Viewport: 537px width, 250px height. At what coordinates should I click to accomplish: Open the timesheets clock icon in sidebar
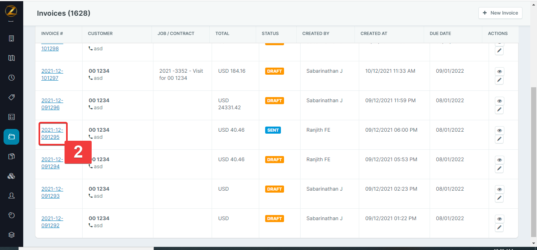click(x=11, y=77)
